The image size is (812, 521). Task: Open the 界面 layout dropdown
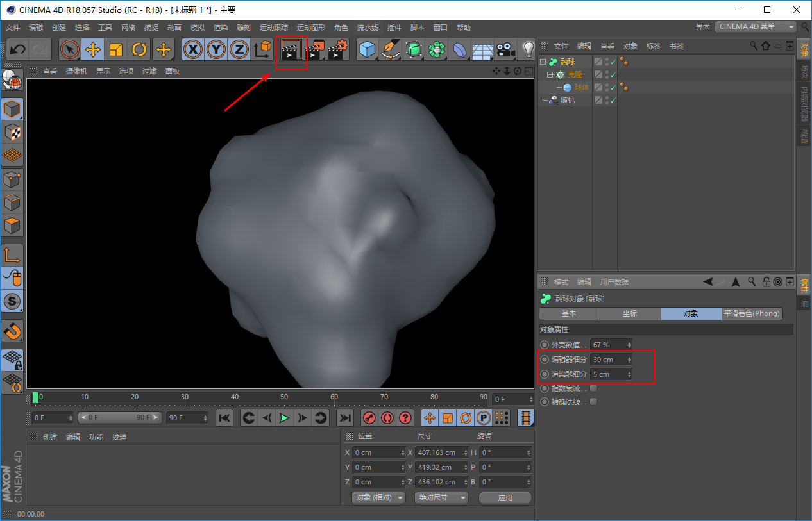[x=756, y=27]
